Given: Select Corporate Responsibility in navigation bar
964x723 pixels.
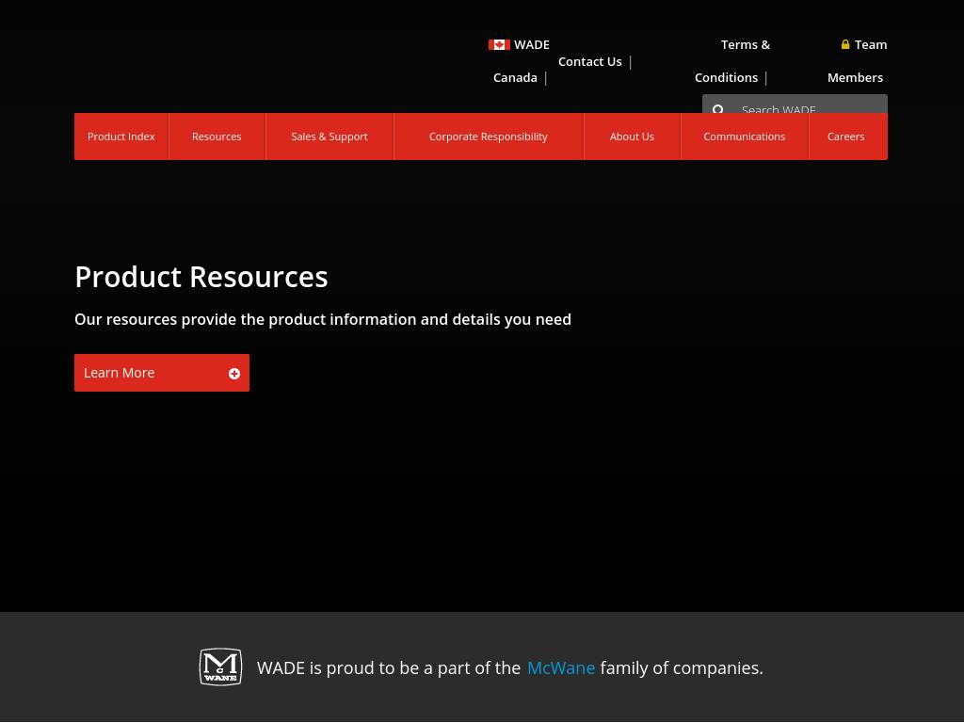Looking at the screenshot, I should click(488, 137).
